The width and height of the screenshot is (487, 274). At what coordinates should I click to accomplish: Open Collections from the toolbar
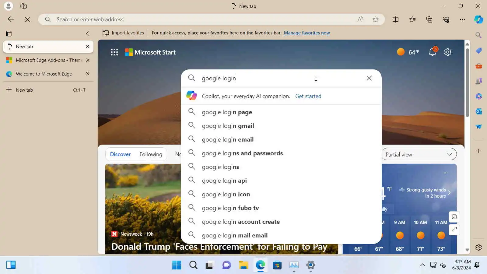coord(429,19)
